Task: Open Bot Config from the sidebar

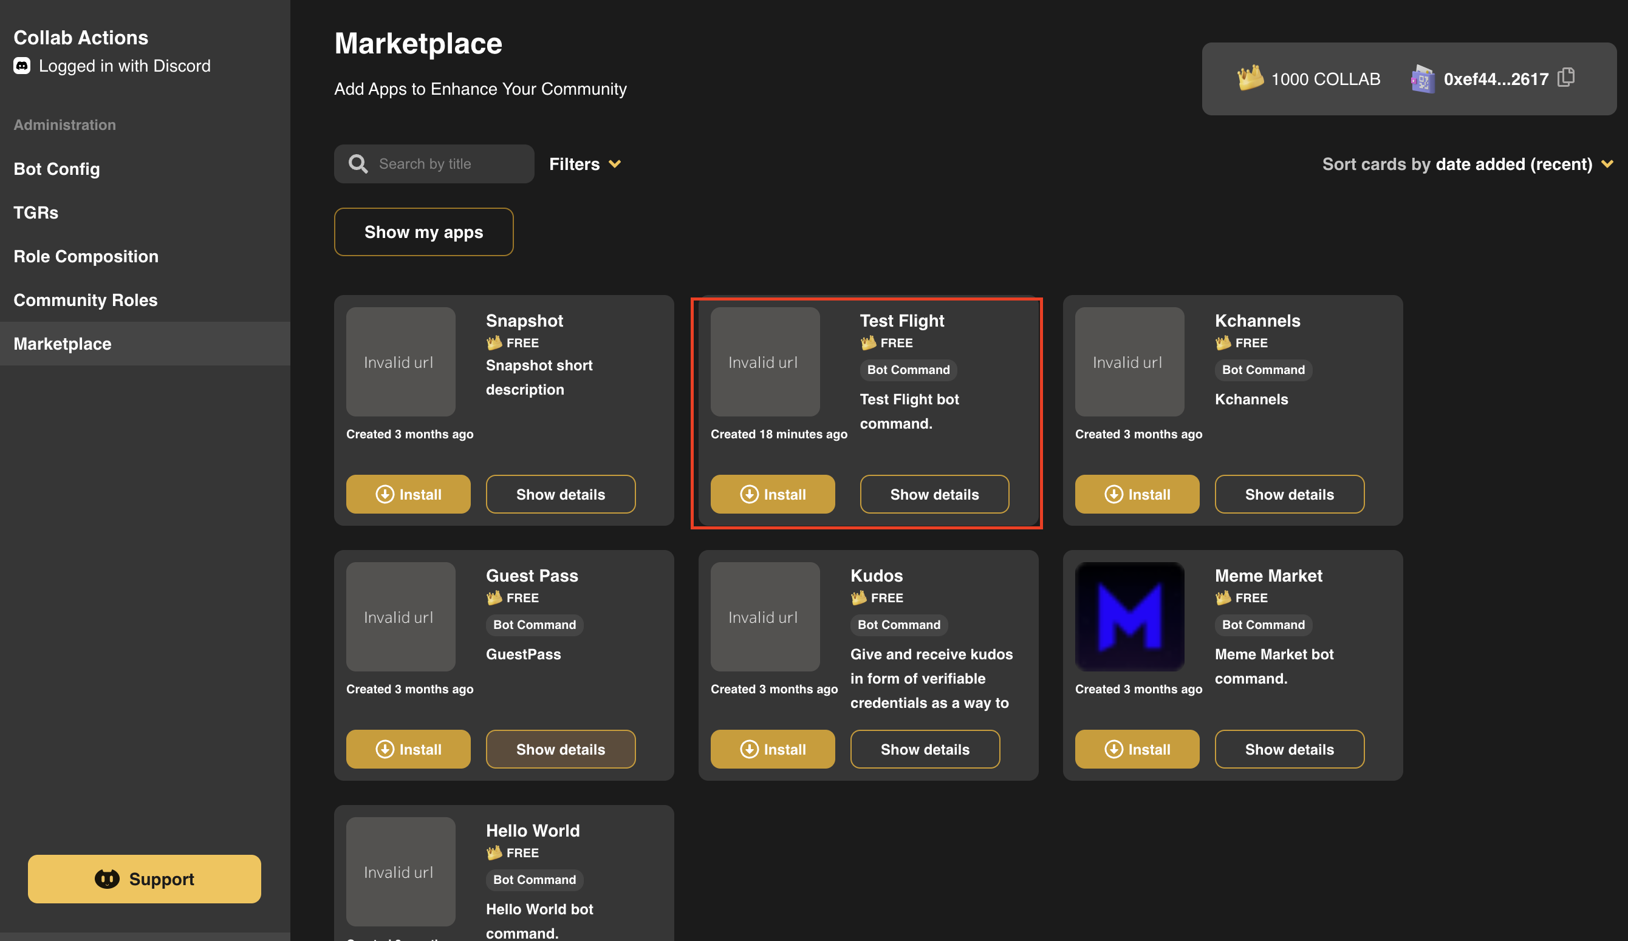Action: (56, 169)
